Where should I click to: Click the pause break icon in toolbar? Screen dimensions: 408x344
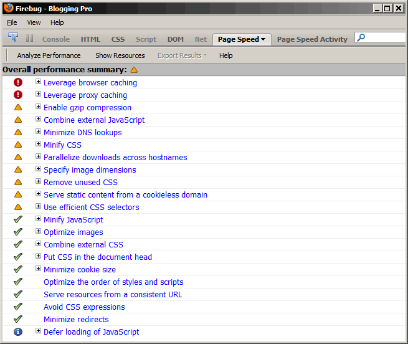coord(29,38)
